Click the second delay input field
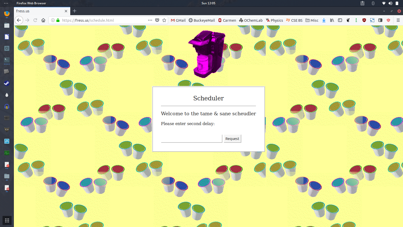Viewport: 403px width, 227px height. coord(192,138)
